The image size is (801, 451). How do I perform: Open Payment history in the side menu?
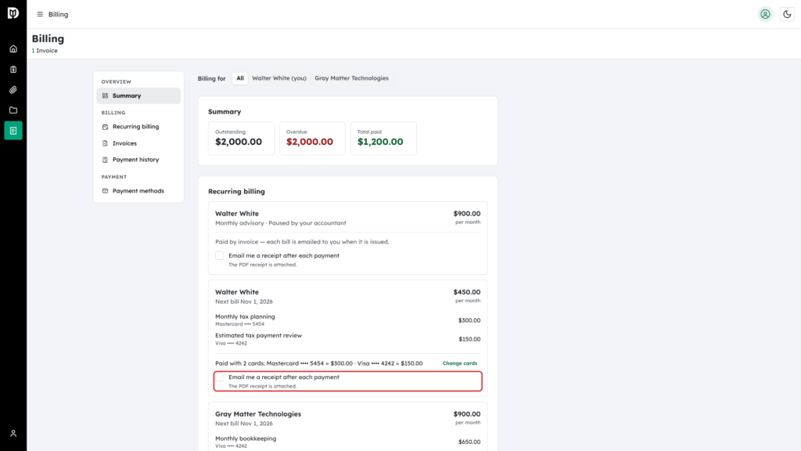tap(138, 160)
